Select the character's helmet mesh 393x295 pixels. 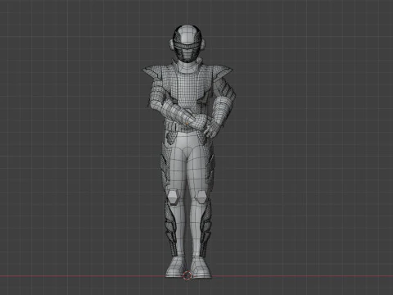(x=187, y=43)
